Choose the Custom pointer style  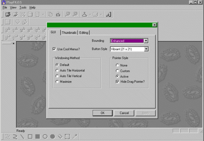coord(118,71)
